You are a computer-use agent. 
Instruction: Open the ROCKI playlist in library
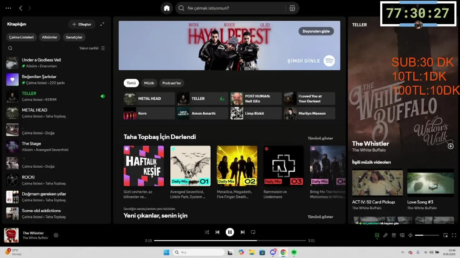pyautogui.click(x=57, y=180)
